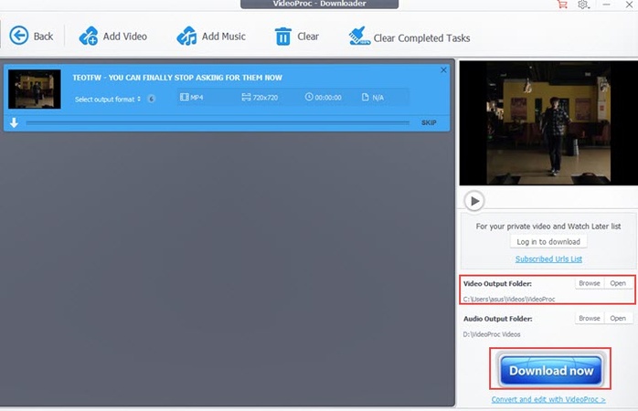Click the video preview pane
The image size is (638, 411).
click(x=548, y=123)
